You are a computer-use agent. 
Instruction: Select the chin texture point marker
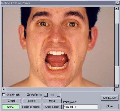(57, 78)
